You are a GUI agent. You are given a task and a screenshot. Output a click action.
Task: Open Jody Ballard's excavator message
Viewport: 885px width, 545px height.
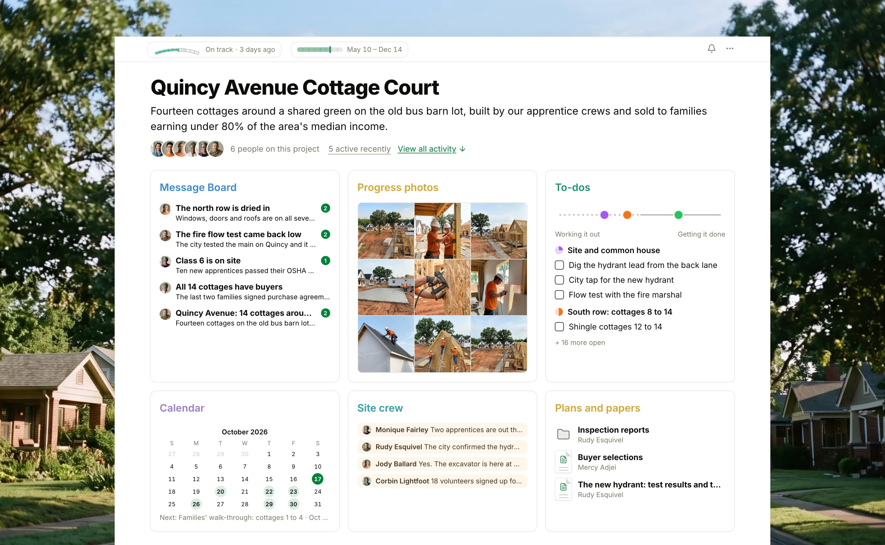click(442, 464)
